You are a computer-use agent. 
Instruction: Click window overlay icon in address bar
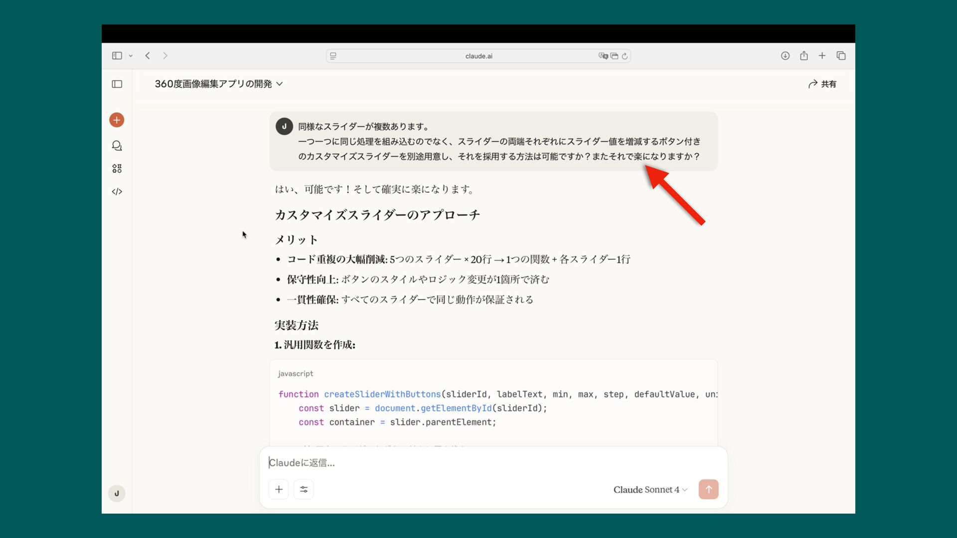[x=614, y=56]
